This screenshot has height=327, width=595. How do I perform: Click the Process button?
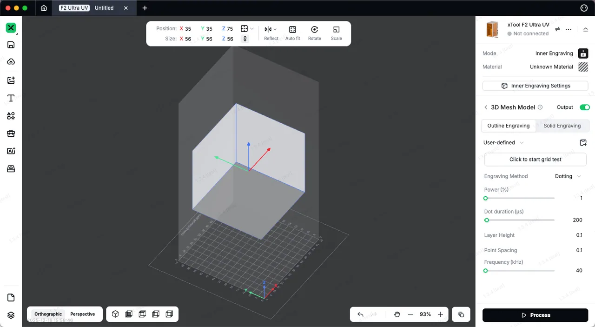[x=535, y=315]
